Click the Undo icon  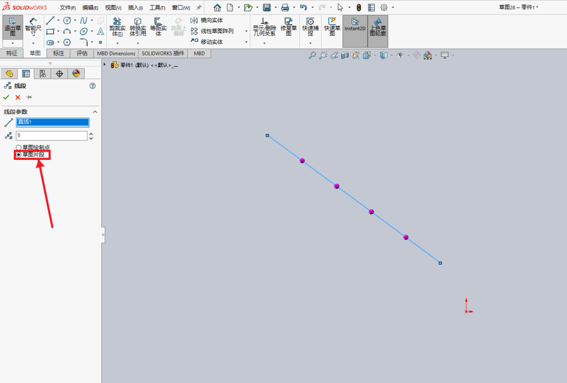(303, 7)
